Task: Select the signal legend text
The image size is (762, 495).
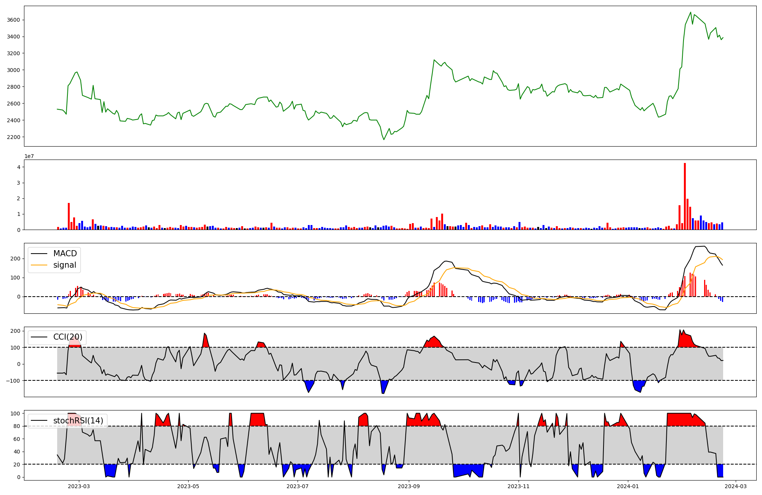Action: click(x=65, y=265)
